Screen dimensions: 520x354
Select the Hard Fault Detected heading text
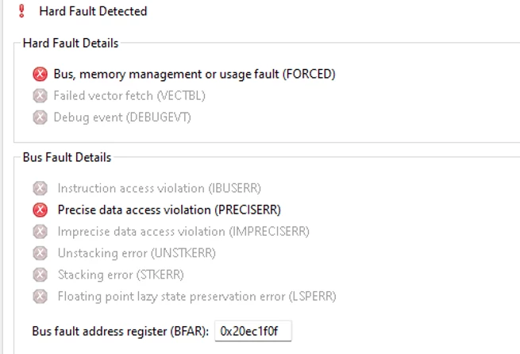click(x=93, y=11)
